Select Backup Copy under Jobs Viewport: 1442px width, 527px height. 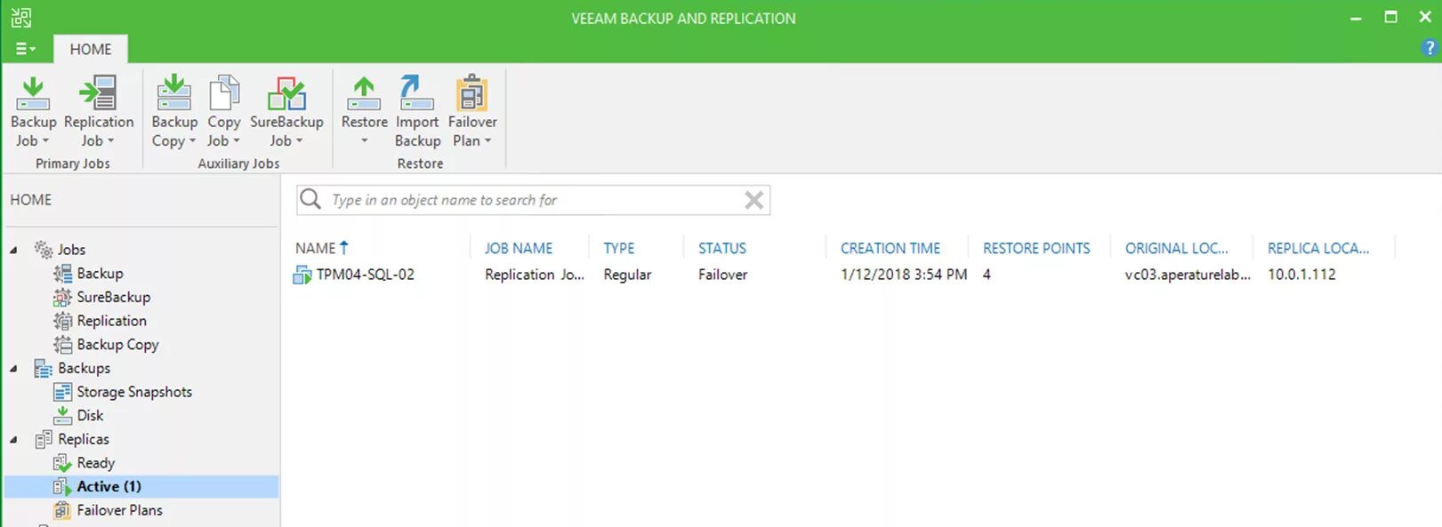click(117, 345)
